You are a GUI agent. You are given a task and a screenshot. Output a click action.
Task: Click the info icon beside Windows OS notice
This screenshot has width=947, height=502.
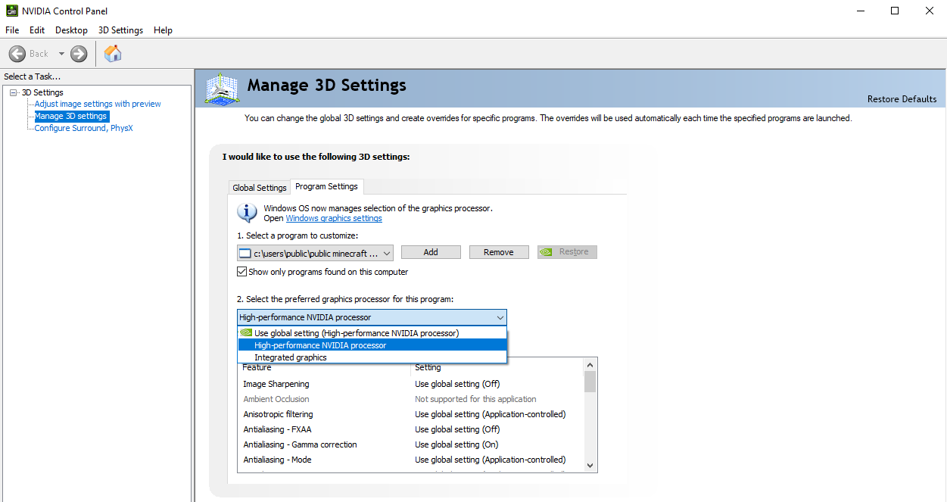coord(247,212)
